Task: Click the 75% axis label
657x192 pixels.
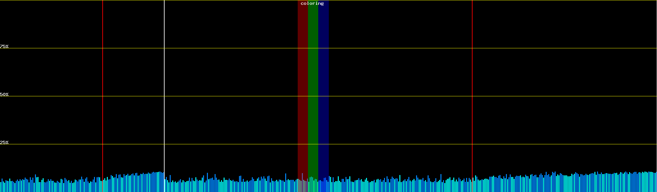Action: tap(4, 46)
